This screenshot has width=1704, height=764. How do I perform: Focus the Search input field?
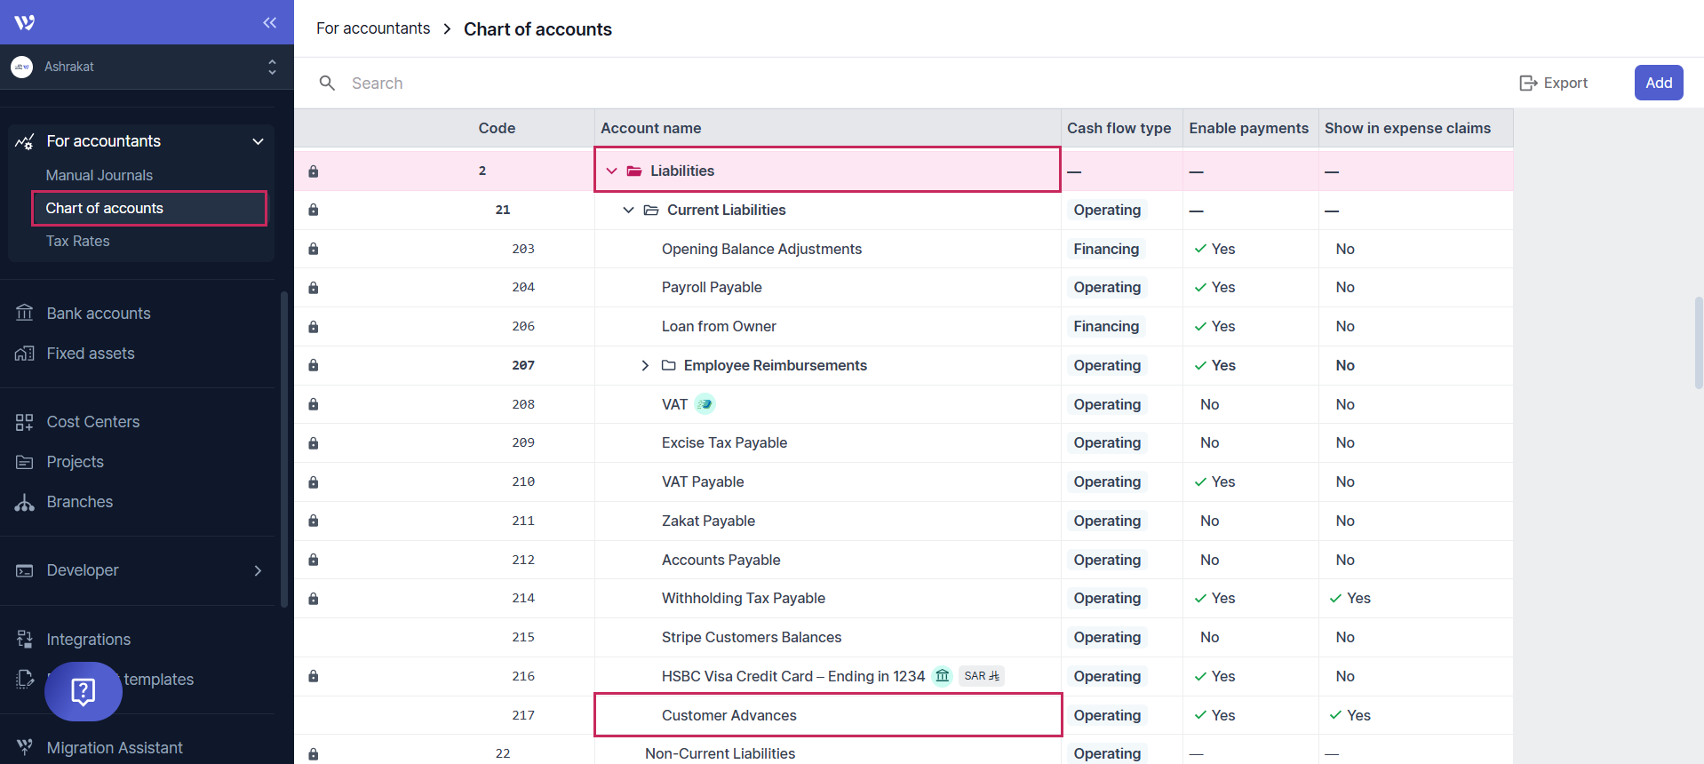click(x=622, y=83)
